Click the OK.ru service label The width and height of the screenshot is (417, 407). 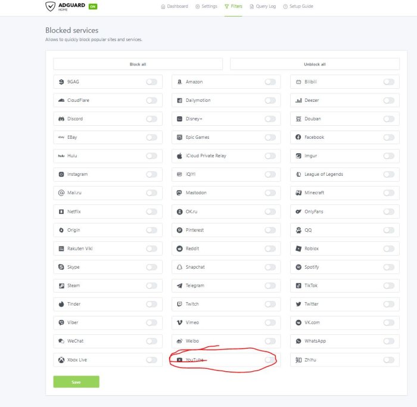191,212
